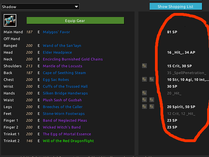Click the first gem icon in Chest row
Image resolution: width=209 pixels, height=157 pixels.
pyautogui.click(x=144, y=79)
